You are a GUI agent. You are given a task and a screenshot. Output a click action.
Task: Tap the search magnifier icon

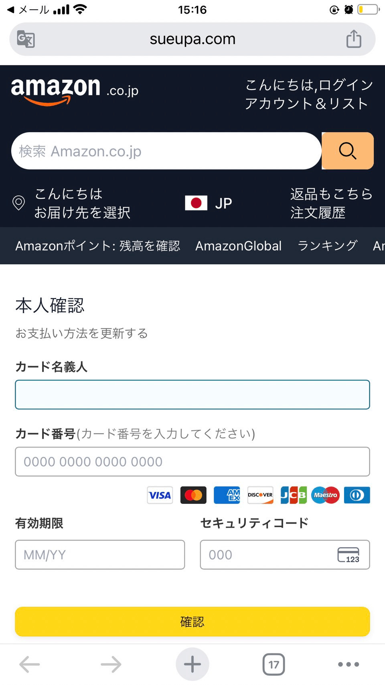(347, 151)
